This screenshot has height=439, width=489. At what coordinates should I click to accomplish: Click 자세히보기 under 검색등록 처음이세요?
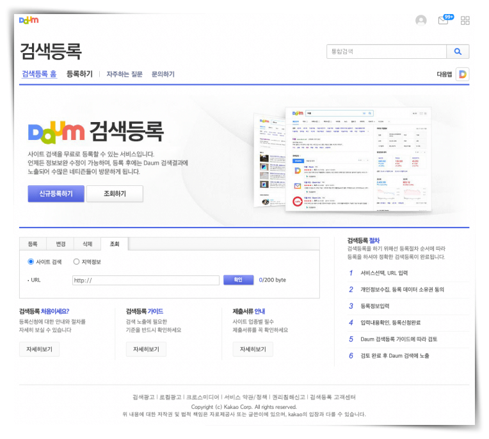tap(39, 349)
